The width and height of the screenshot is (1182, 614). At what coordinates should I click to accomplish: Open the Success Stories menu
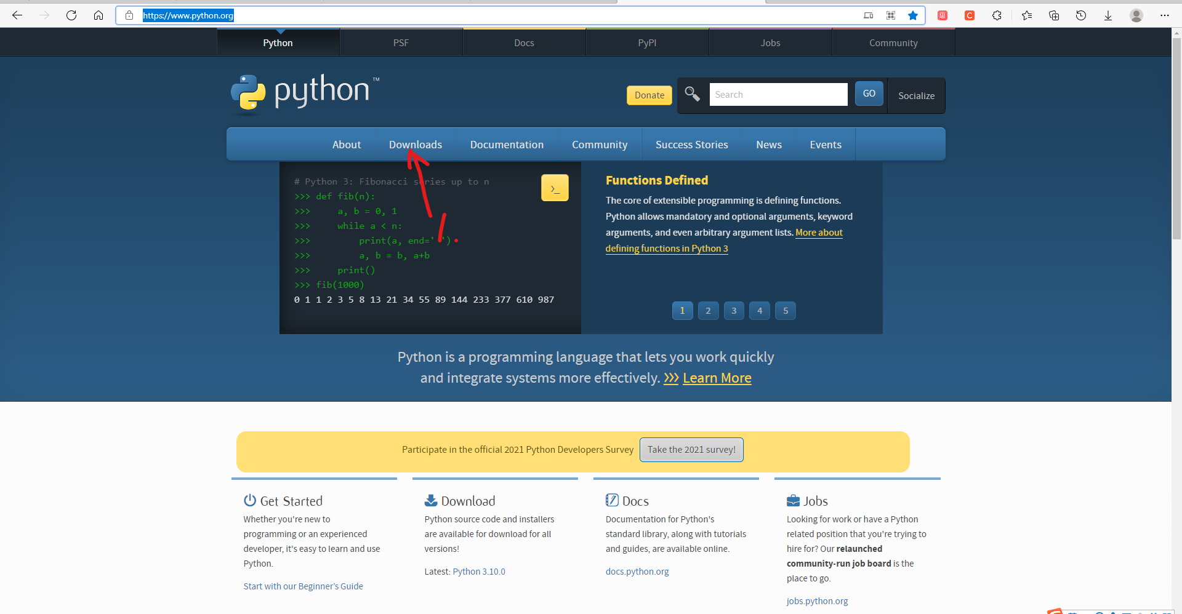click(692, 145)
